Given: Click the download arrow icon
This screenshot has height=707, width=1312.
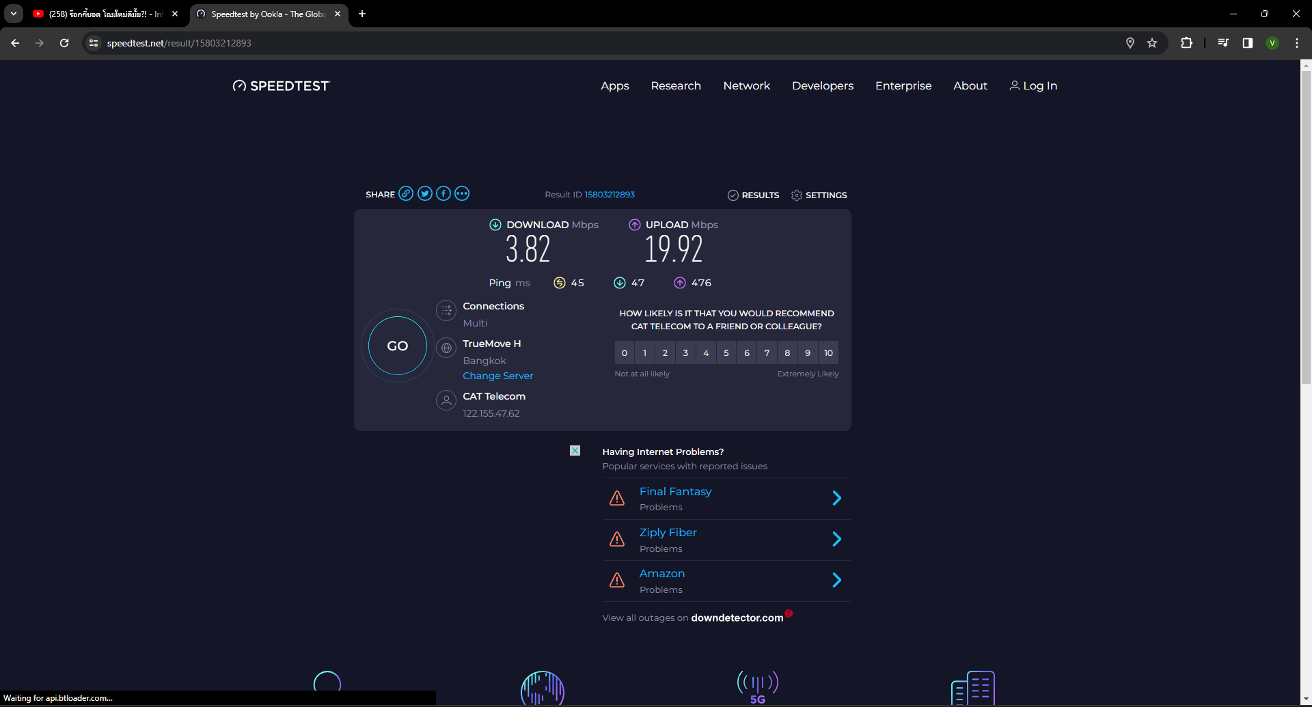Looking at the screenshot, I should pyautogui.click(x=495, y=225).
